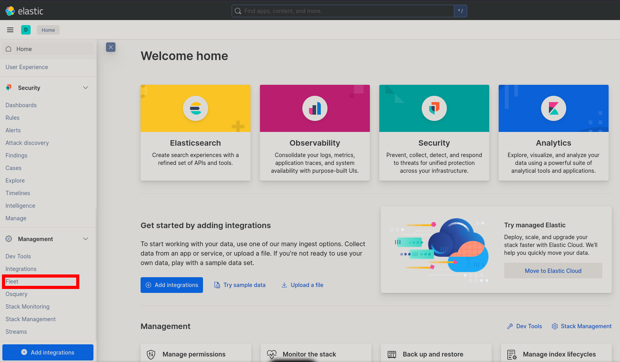620x362 pixels.
Task: Open Osquery
Action: pos(16,294)
